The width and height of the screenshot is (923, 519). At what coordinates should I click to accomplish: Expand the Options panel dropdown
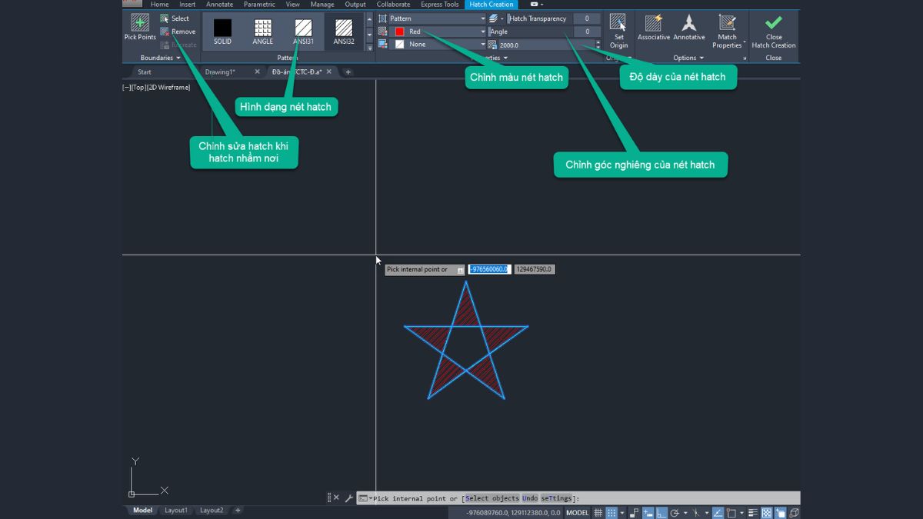coord(703,58)
